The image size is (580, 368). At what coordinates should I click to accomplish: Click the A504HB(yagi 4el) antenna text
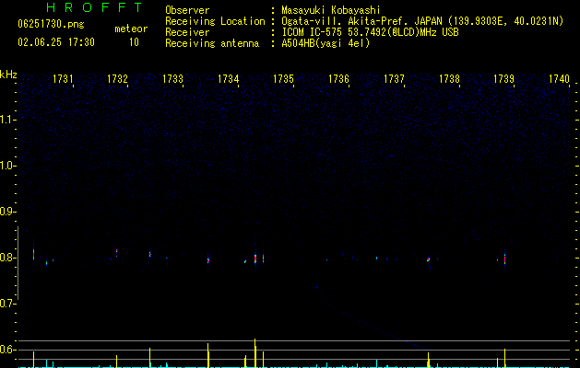point(326,43)
